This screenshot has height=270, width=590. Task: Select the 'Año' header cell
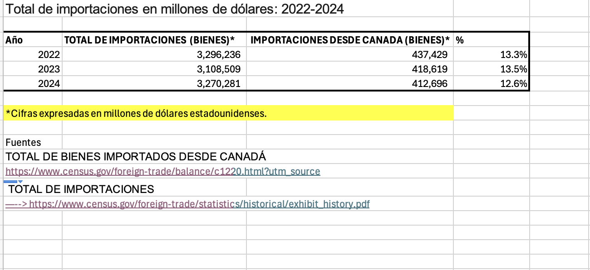click(33, 40)
